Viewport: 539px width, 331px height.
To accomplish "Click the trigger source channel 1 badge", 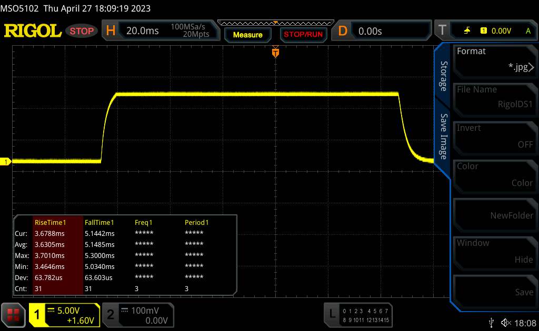I will [x=484, y=31].
